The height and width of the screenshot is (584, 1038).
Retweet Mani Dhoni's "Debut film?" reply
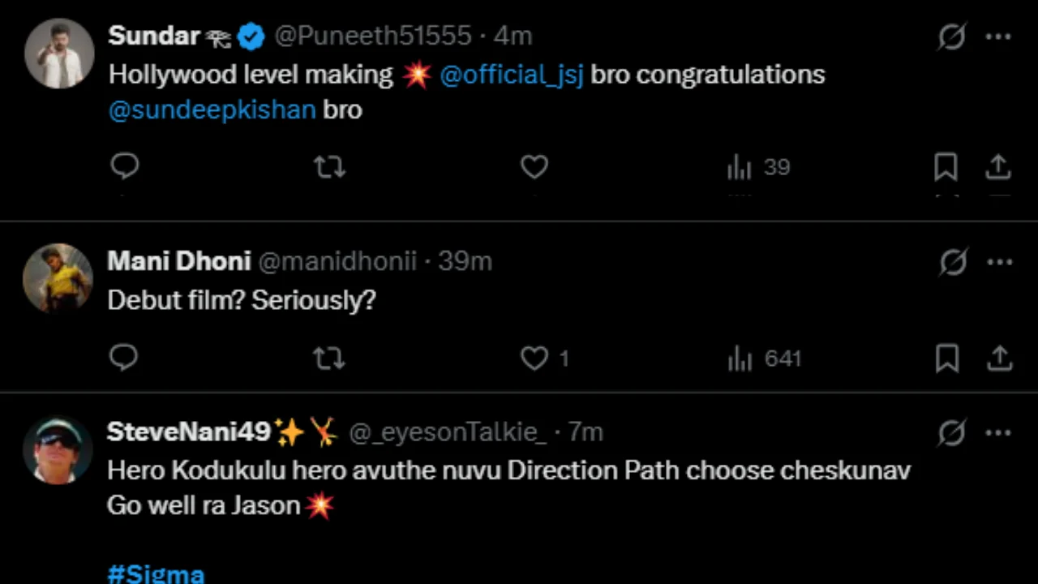328,358
